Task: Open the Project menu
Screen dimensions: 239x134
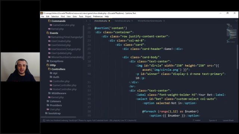Action: tap(88, 16)
